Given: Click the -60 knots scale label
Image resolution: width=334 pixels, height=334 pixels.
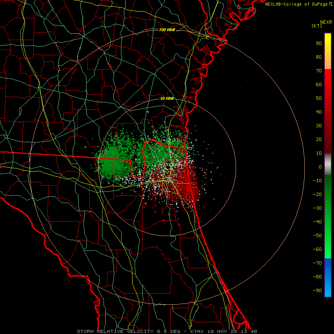Looking at the screenshot, I should tap(317, 249).
